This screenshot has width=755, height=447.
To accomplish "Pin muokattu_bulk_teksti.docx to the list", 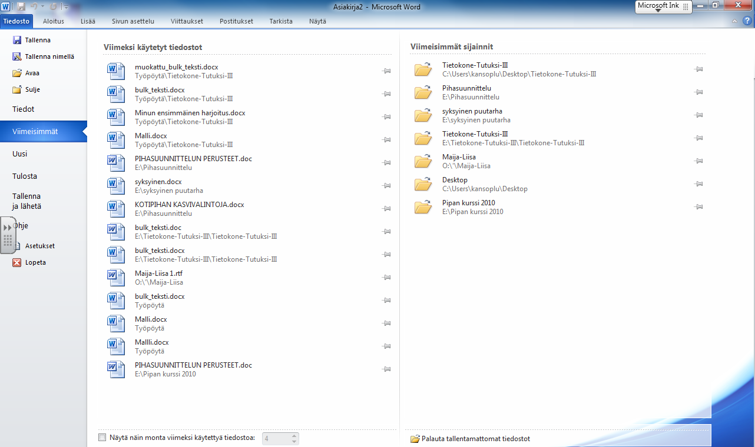I will (386, 71).
